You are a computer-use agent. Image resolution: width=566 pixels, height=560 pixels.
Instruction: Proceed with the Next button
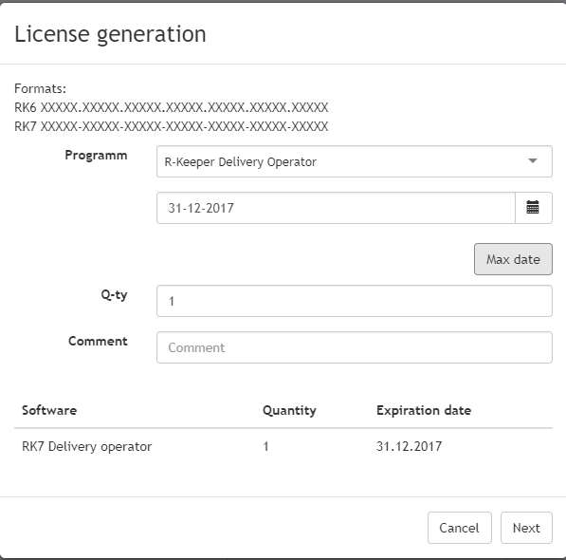526,528
